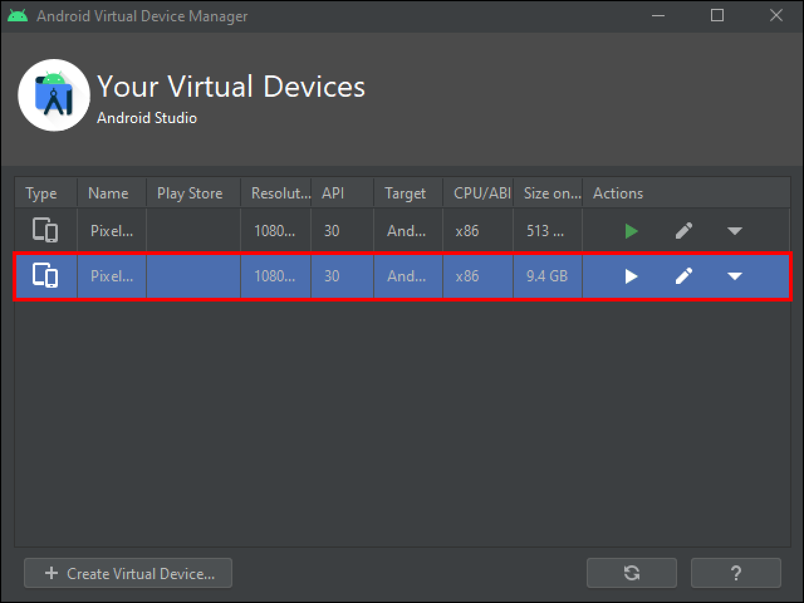This screenshot has width=804, height=603.
Task: Click the CPU/ABI column header
Action: pyautogui.click(x=479, y=193)
